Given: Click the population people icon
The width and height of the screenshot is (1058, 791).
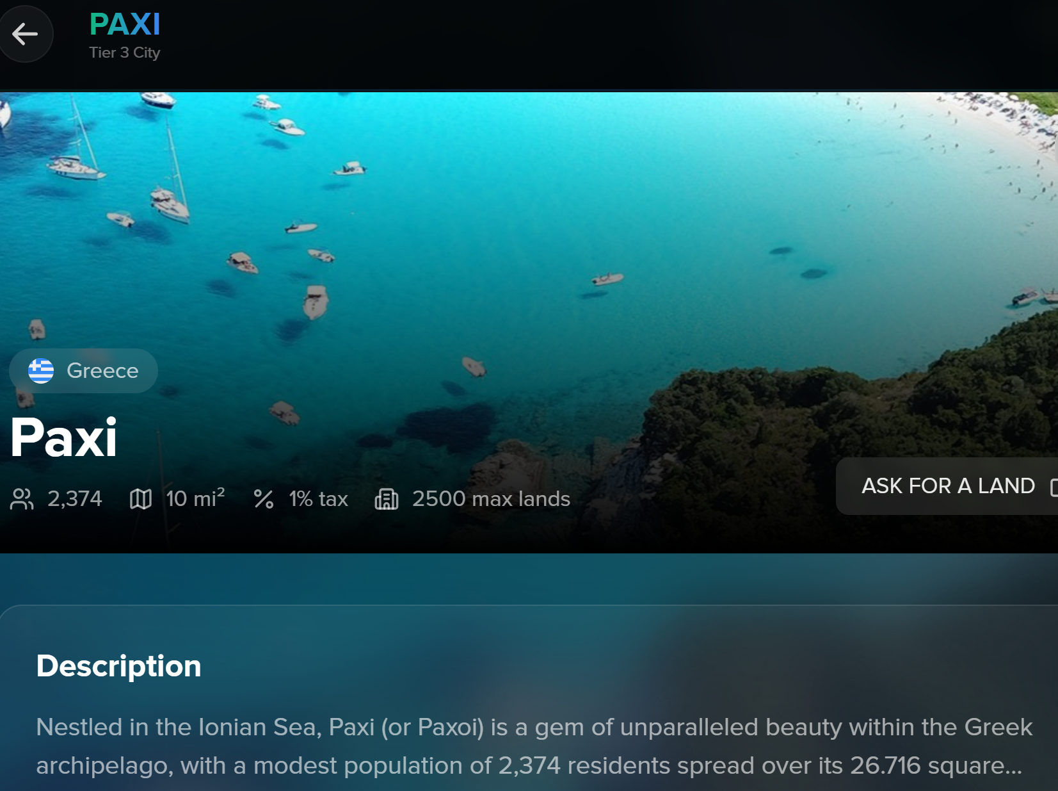Looking at the screenshot, I should tap(22, 499).
